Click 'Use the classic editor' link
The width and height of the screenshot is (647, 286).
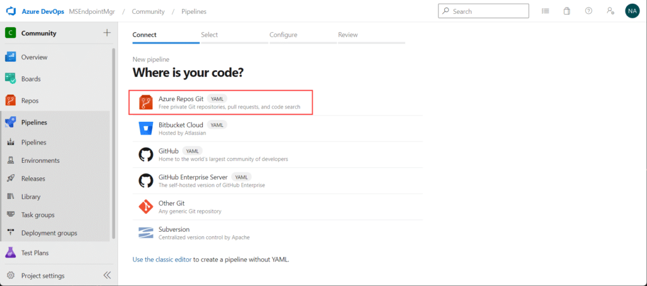point(162,259)
